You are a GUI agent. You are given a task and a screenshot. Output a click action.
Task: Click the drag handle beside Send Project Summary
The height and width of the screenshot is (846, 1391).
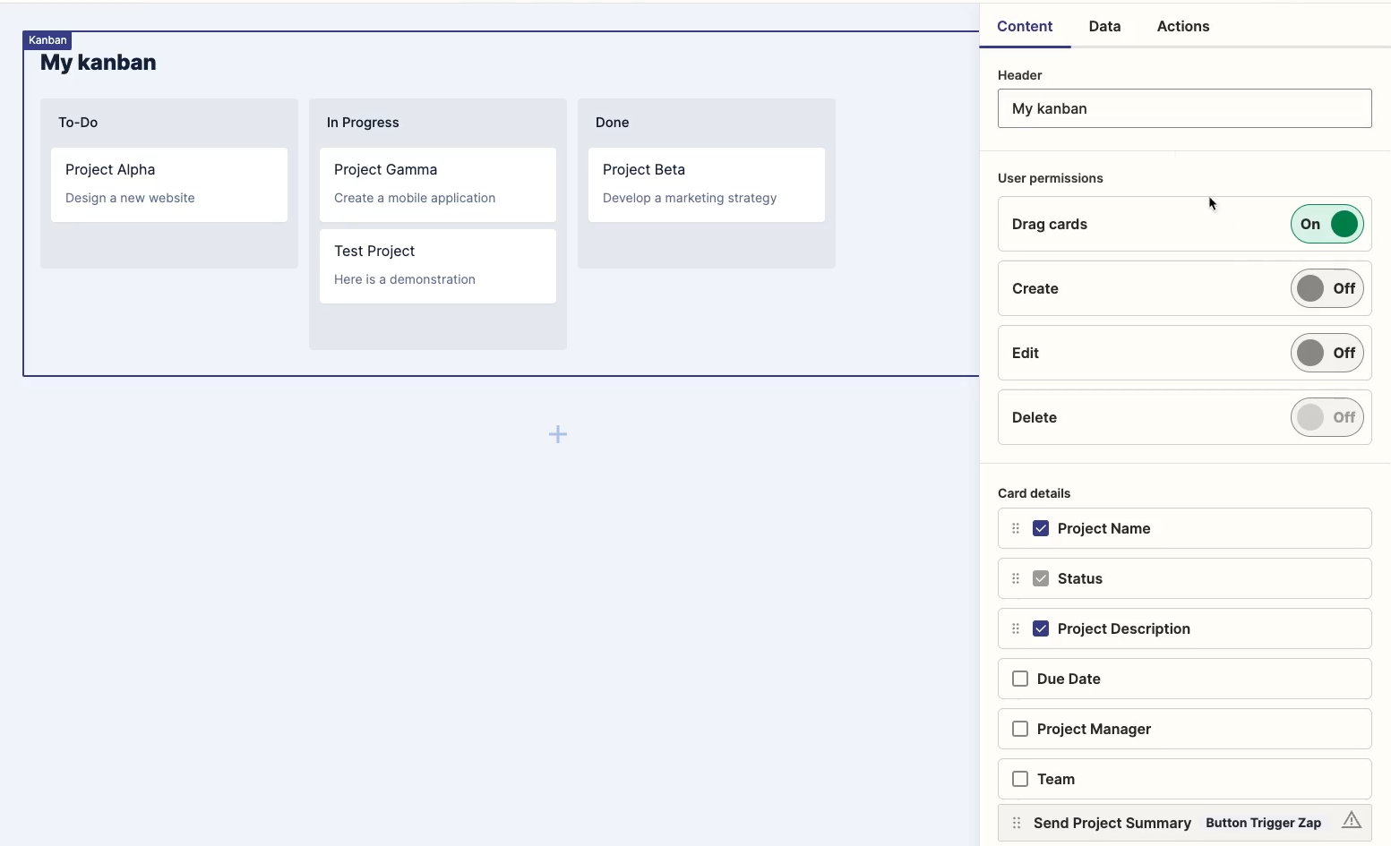1017,823
